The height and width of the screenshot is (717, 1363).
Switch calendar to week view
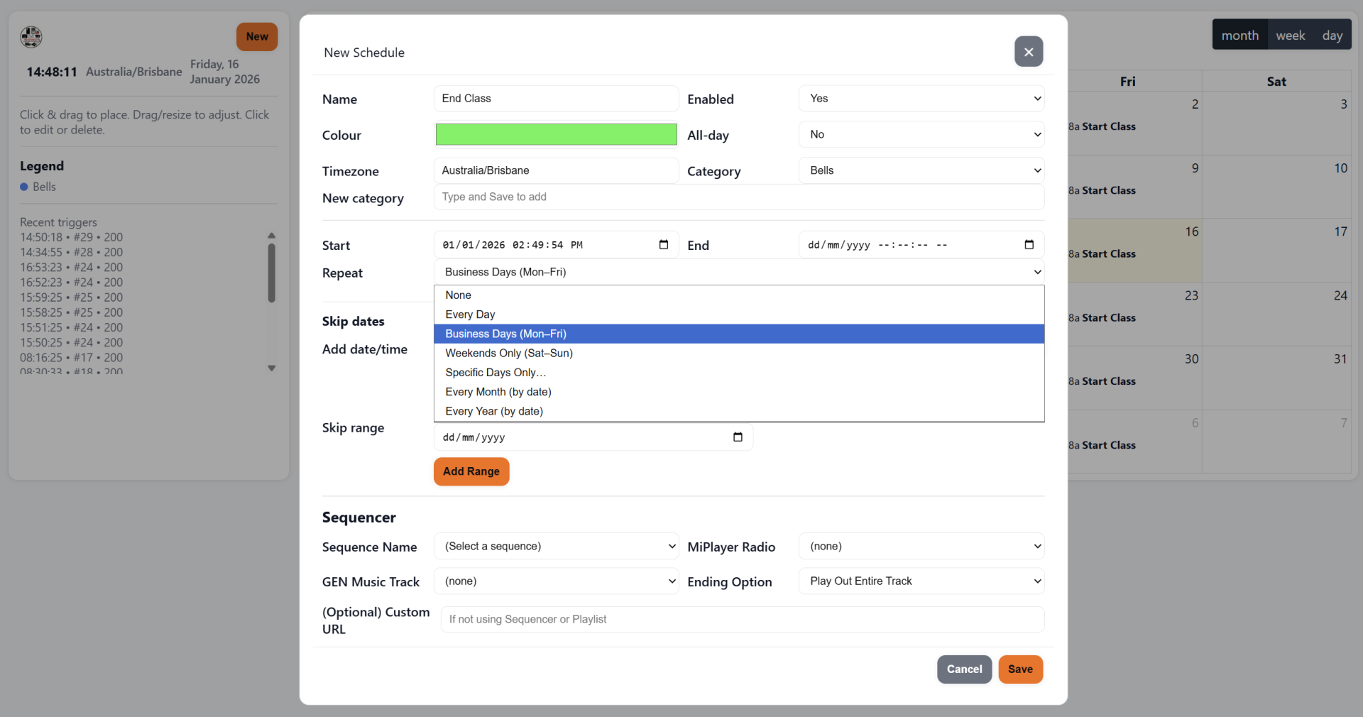pos(1290,35)
